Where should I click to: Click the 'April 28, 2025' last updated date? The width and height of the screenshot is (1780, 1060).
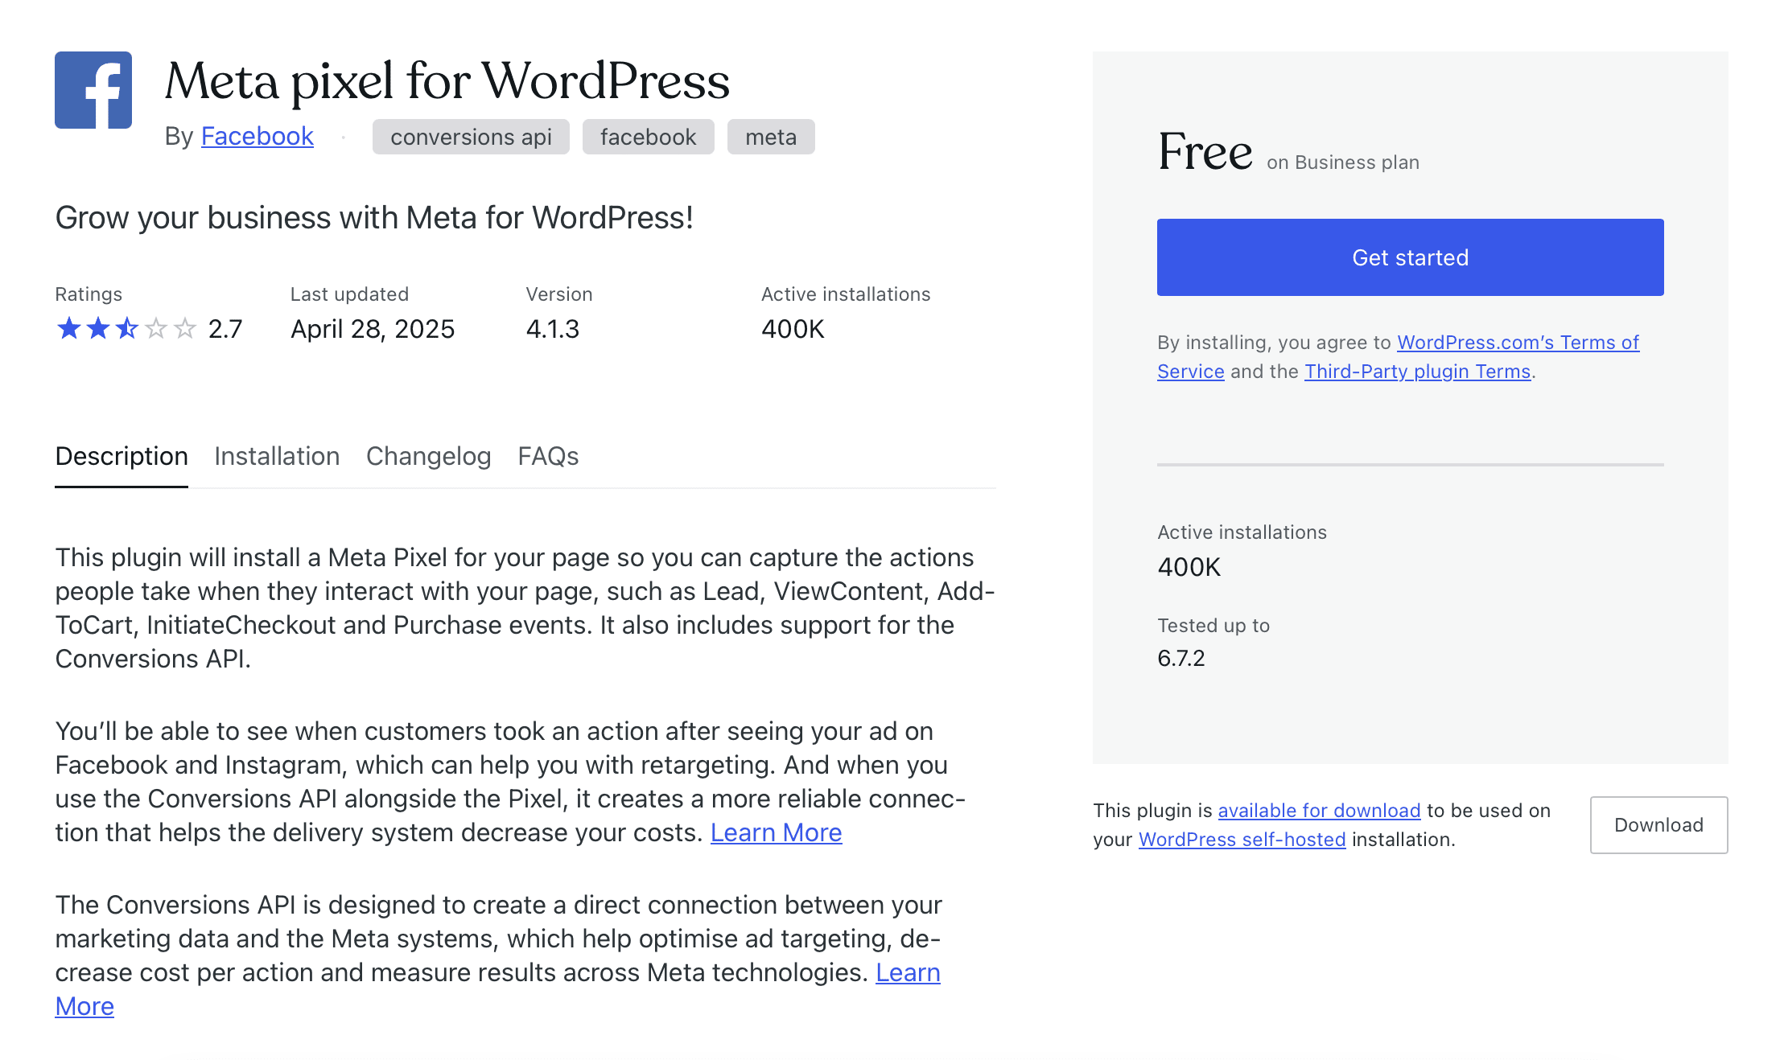pos(373,329)
